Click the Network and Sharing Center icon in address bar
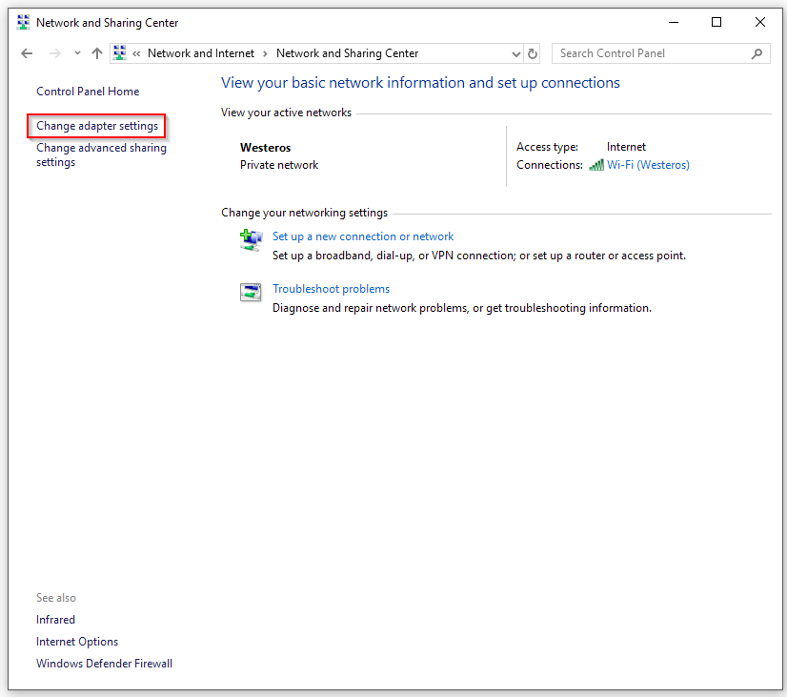The height and width of the screenshot is (697, 787). coord(119,53)
